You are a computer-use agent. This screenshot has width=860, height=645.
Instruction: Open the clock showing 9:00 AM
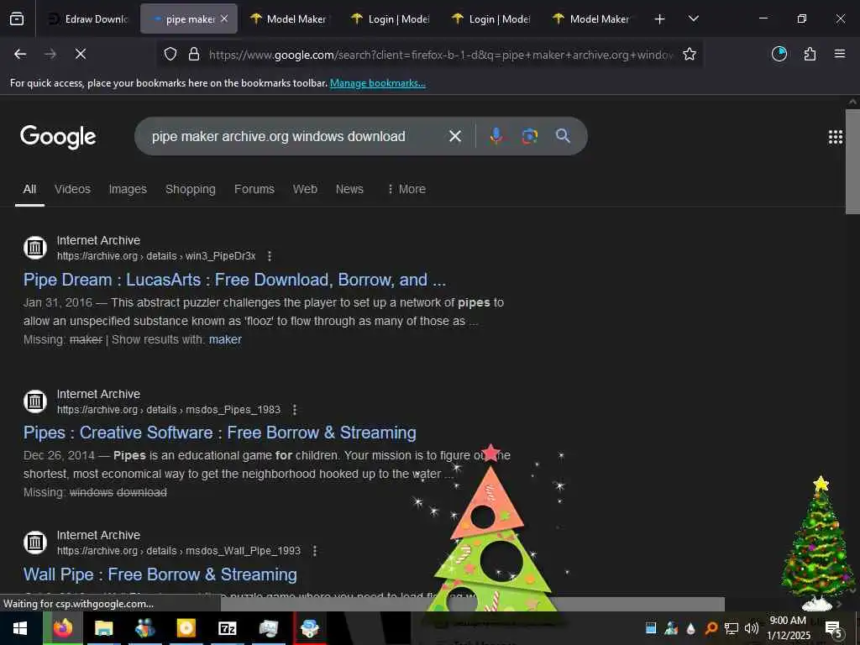point(788,628)
